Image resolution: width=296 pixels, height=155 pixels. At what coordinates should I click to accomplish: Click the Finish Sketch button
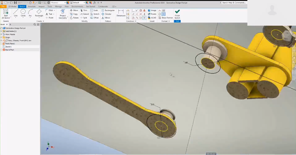click(177, 14)
